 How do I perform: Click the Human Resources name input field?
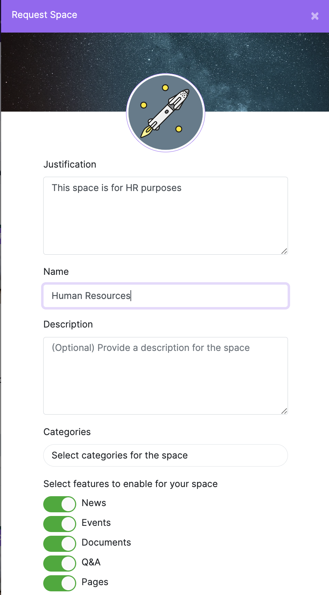[166, 296]
